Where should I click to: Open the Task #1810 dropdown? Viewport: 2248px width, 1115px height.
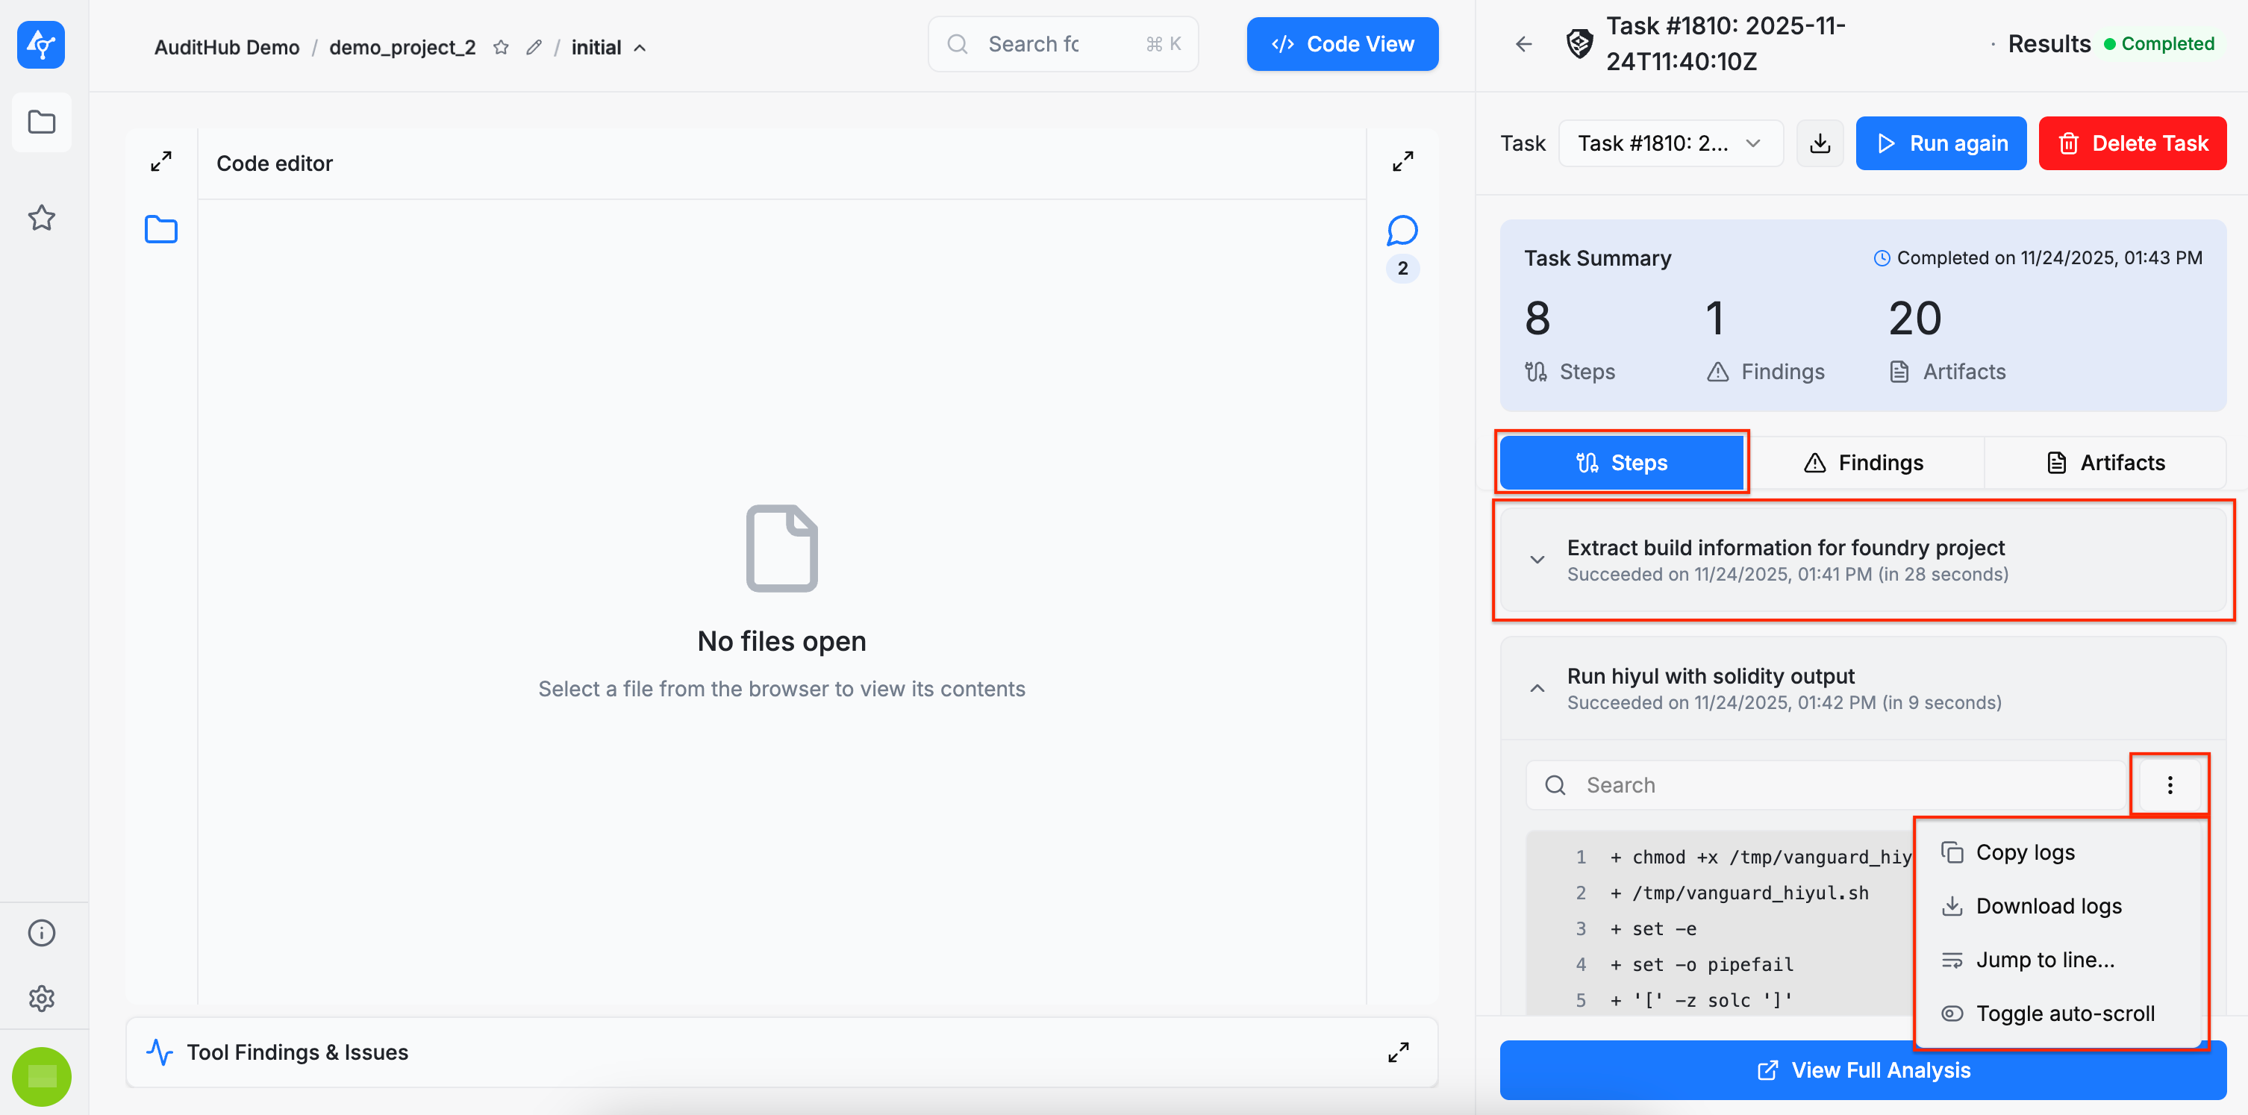coord(1670,143)
